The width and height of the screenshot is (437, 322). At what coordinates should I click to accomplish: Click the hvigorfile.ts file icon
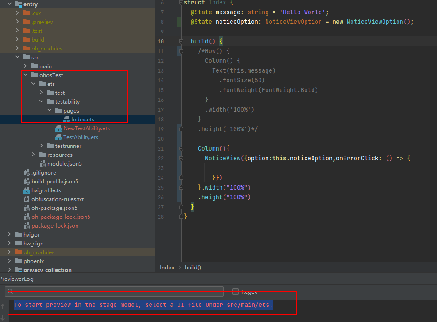(27, 190)
